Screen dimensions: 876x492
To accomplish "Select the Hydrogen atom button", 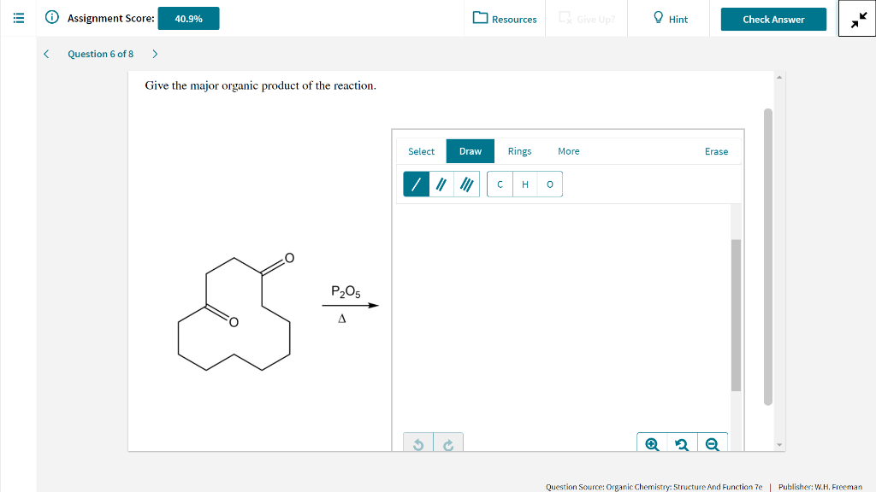I will 524,184.
